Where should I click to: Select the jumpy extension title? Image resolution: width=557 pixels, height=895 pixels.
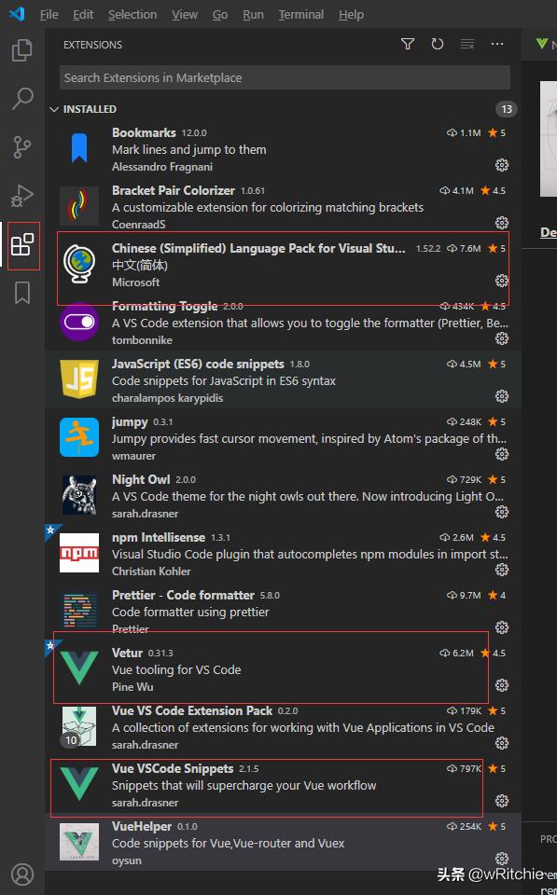click(130, 421)
